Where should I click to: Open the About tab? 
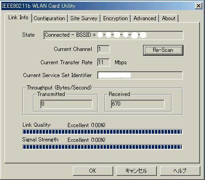tap(169, 18)
